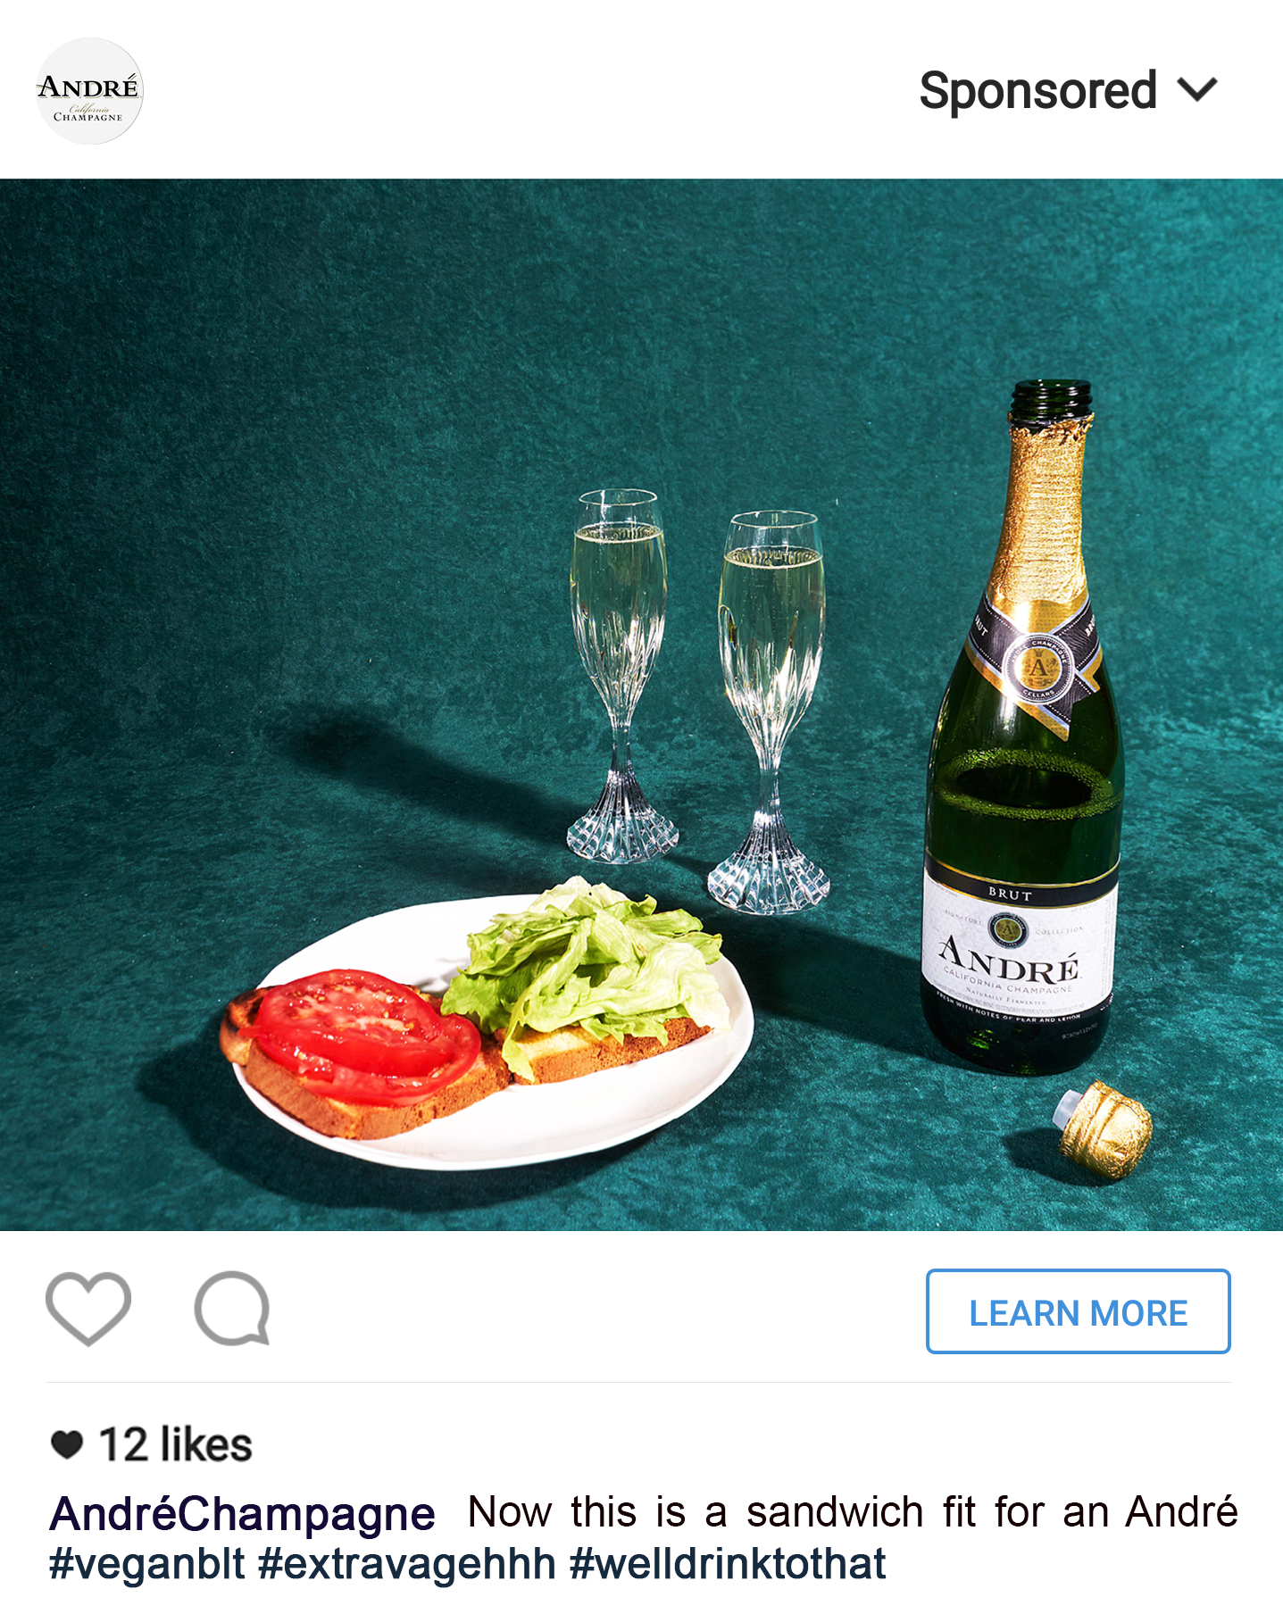This screenshot has height=1614, width=1283.
Task: Open the AndréChampagne username link
Action: [242, 1514]
